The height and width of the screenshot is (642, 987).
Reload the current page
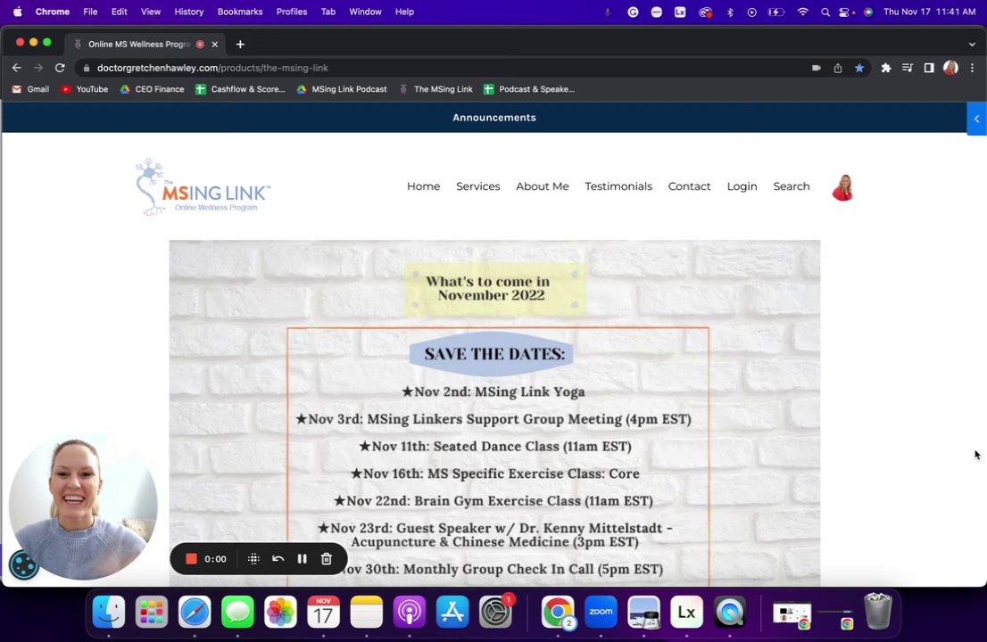click(60, 68)
